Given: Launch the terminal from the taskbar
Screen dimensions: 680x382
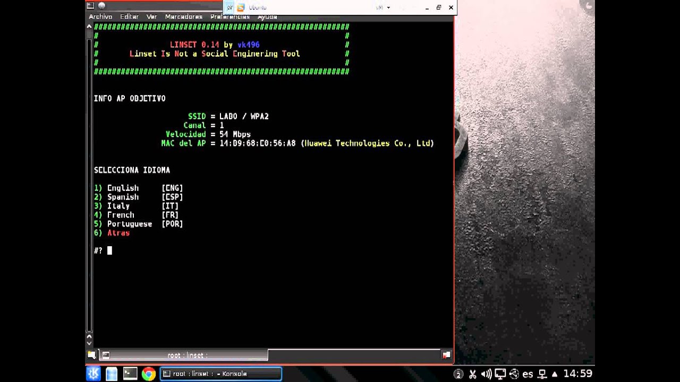Looking at the screenshot, I should coord(130,374).
